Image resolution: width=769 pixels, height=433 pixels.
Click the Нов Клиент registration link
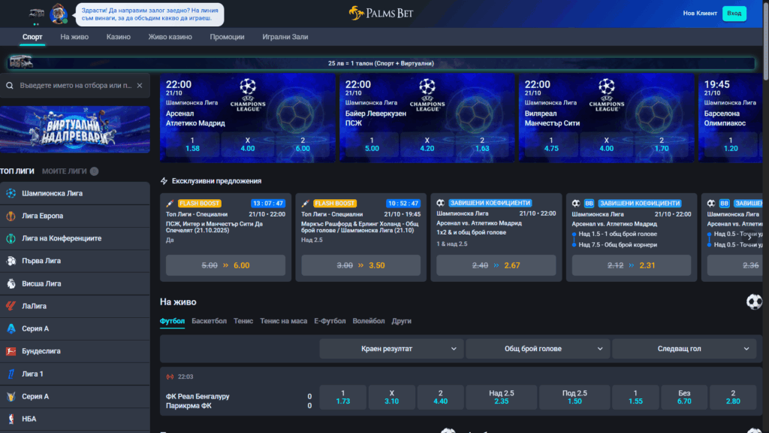698,14
